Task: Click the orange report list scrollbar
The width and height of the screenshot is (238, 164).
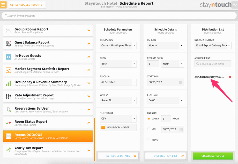Action: click(94, 139)
